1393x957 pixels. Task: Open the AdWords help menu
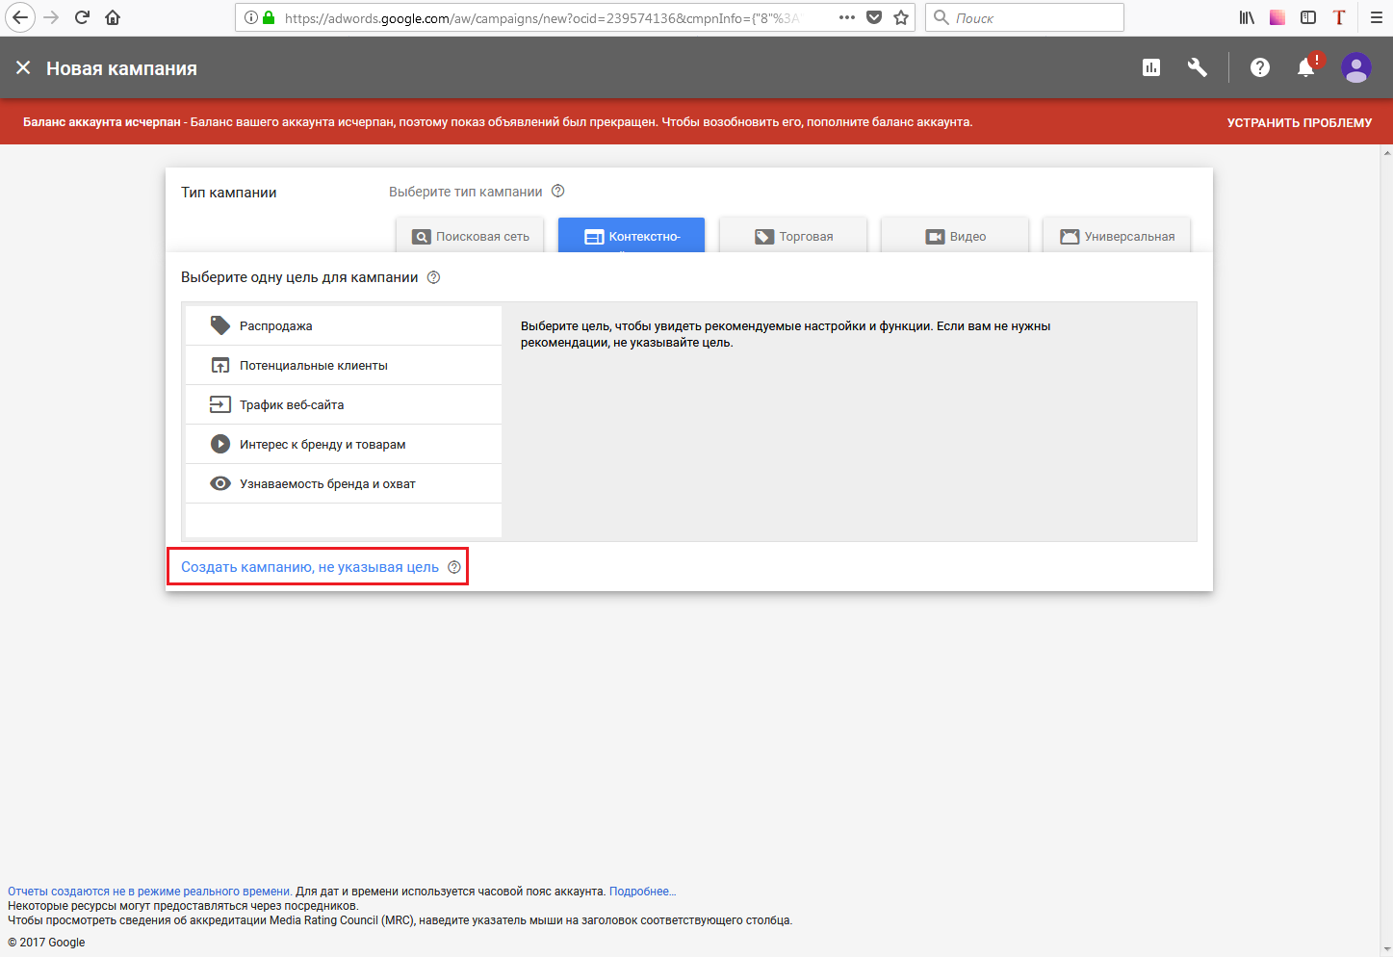1260,67
